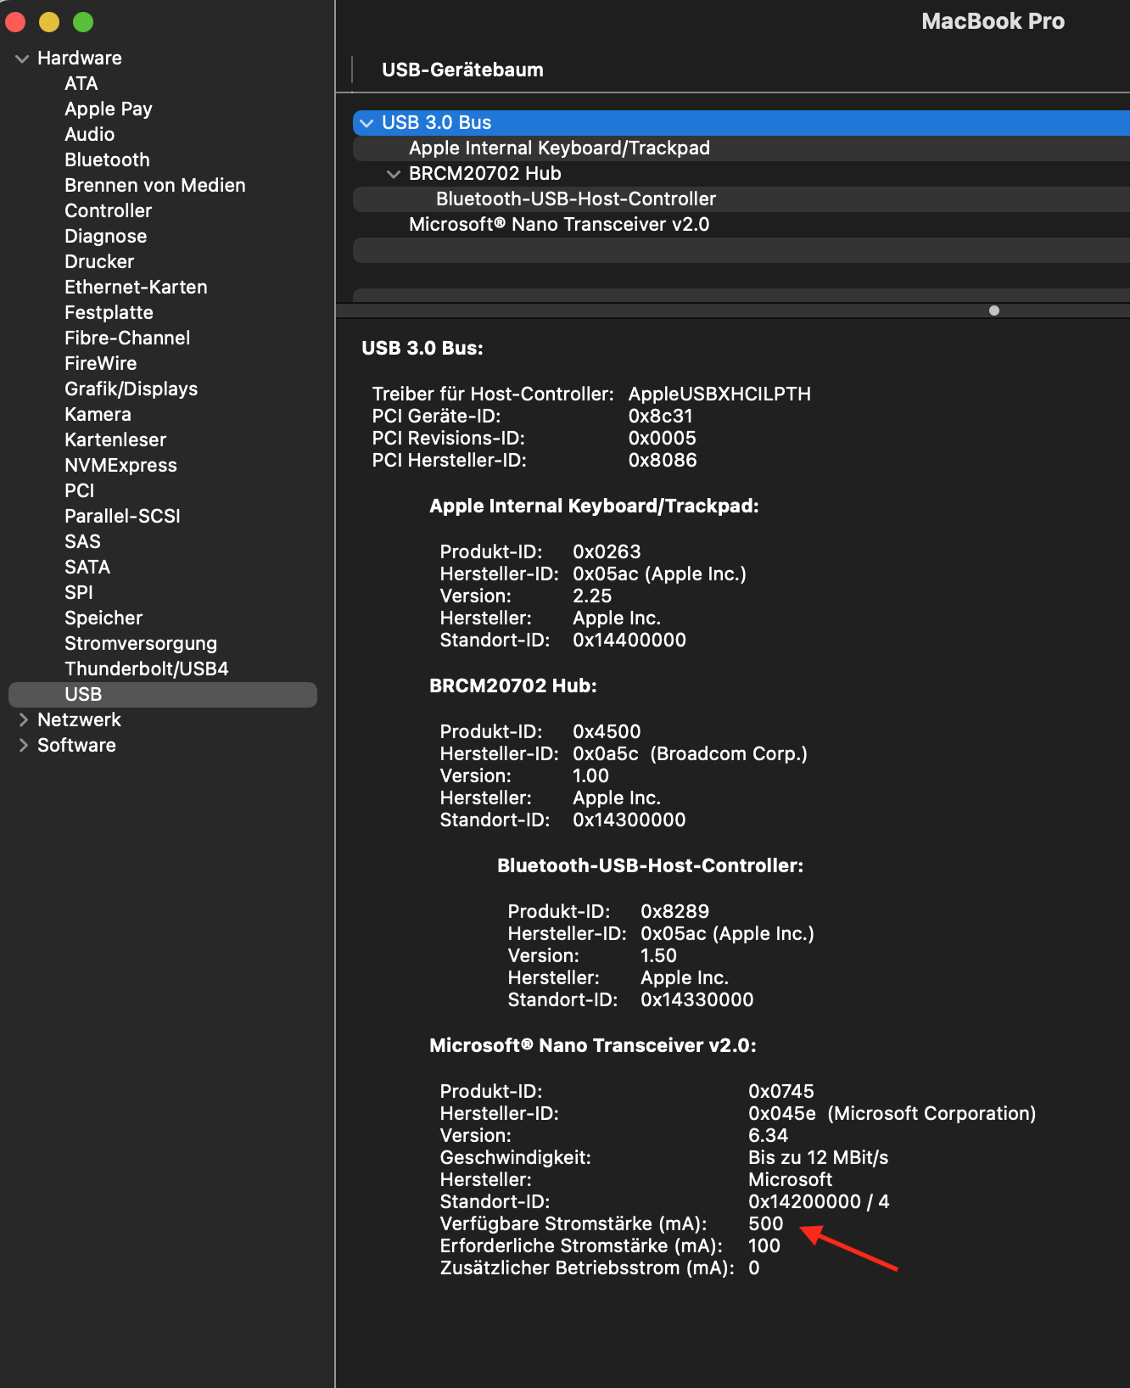1130x1388 pixels.
Task: Click the MacBook Pro window title
Action: (993, 22)
